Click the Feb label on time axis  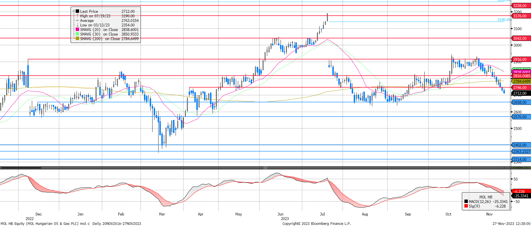tap(121, 214)
